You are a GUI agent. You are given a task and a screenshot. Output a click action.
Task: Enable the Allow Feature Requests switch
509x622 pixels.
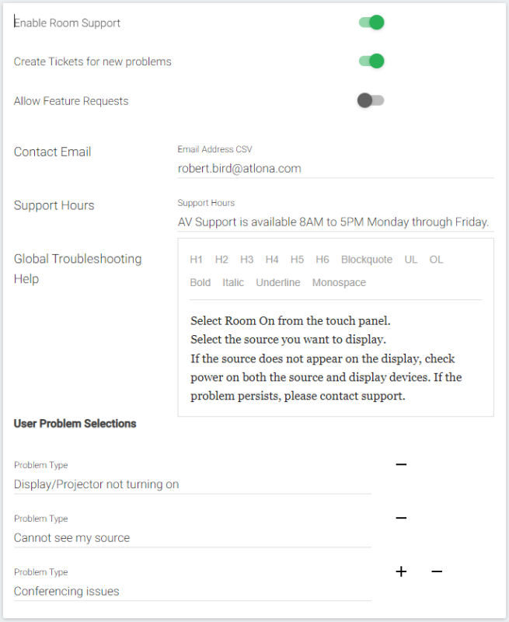(x=371, y=100)
